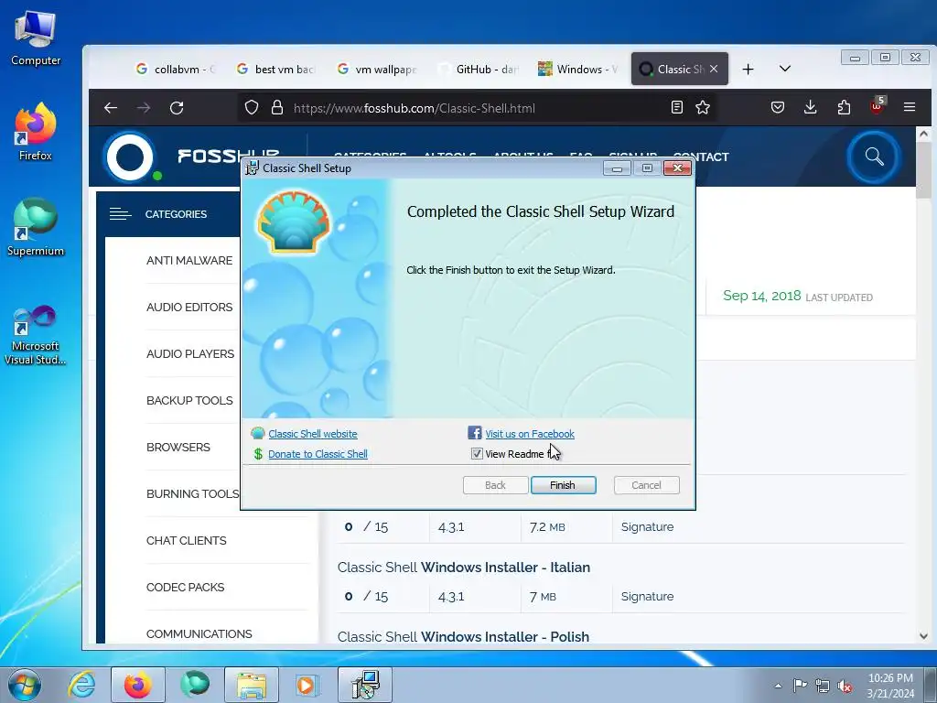The image size is (937, 703).
Task: Open Classic Shell website link
Action: pos(313,434)
